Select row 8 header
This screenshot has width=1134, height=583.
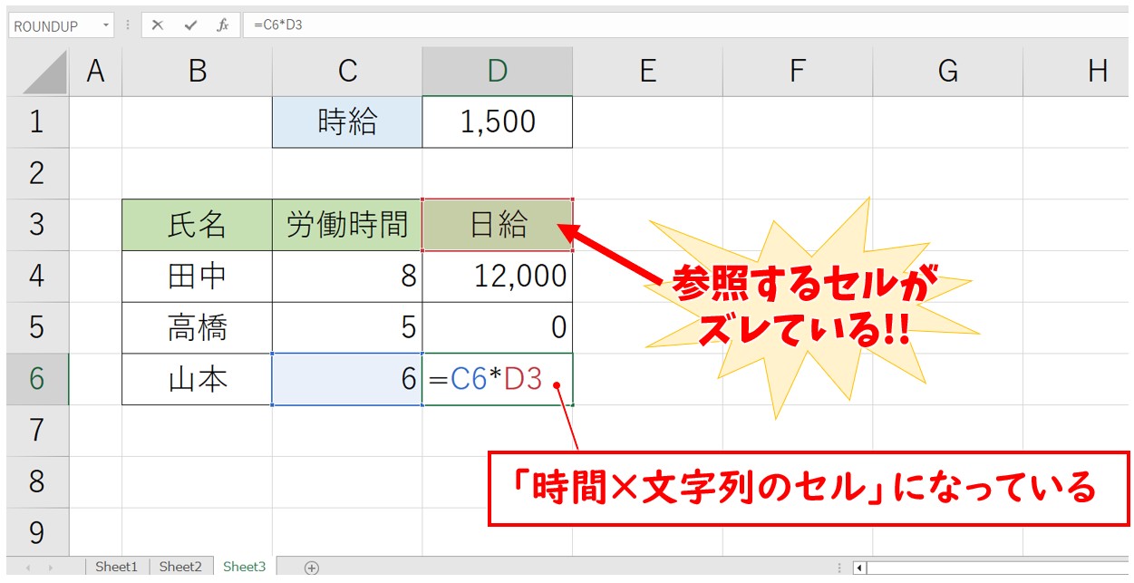pyautogui.click(x=37, y=481)
